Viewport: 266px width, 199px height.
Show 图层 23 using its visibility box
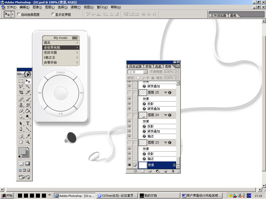pos(129,143)
